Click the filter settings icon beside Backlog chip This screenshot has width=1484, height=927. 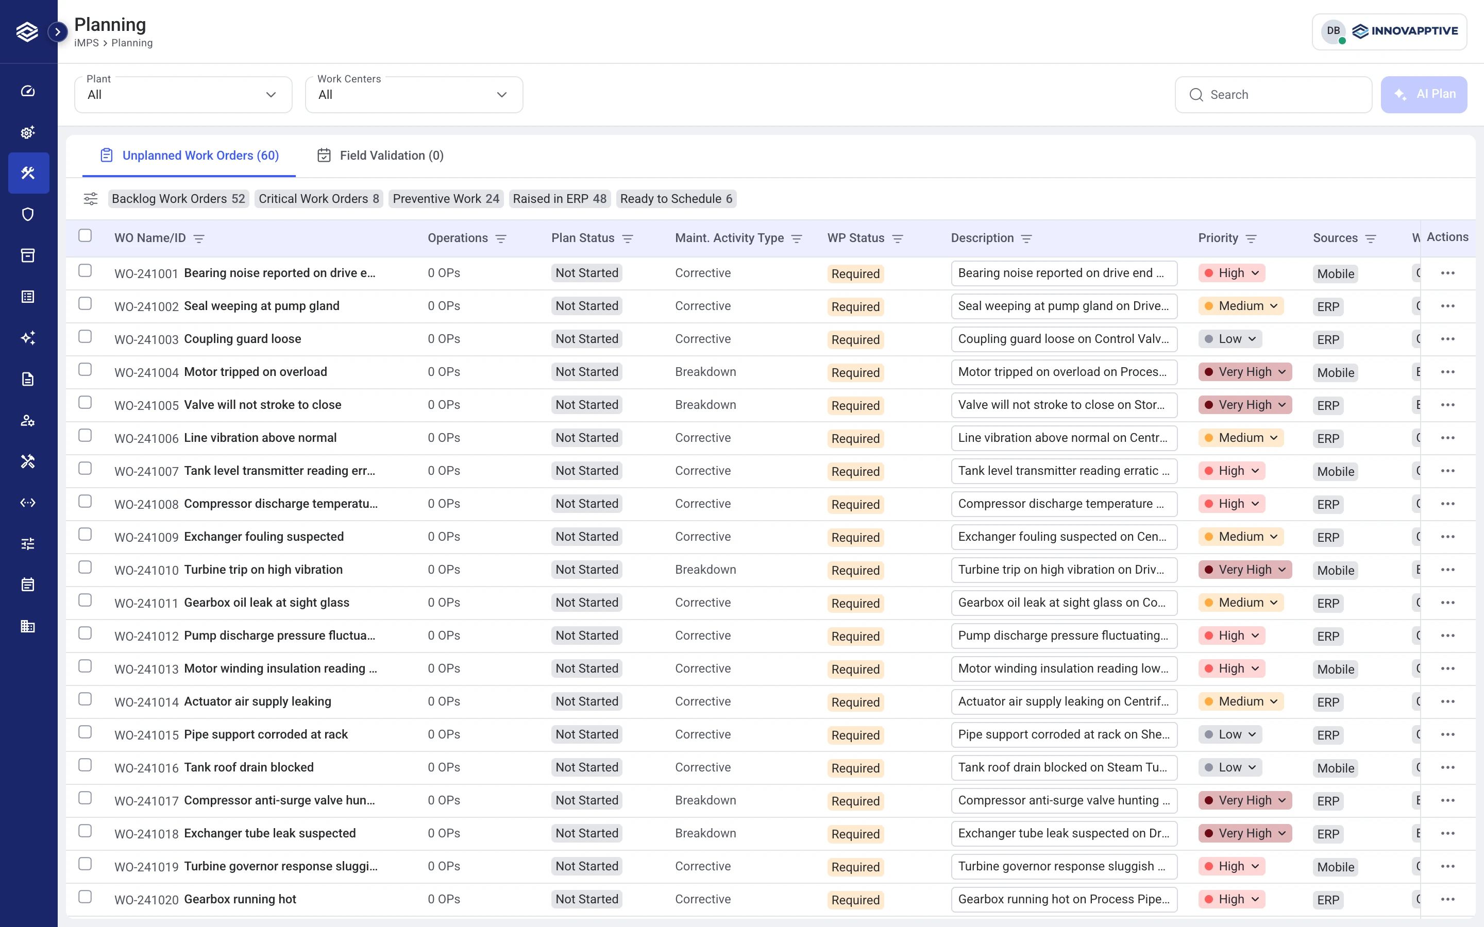90,199
